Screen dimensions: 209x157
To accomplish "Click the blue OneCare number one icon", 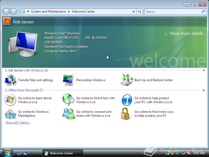I will coord(127,100).
